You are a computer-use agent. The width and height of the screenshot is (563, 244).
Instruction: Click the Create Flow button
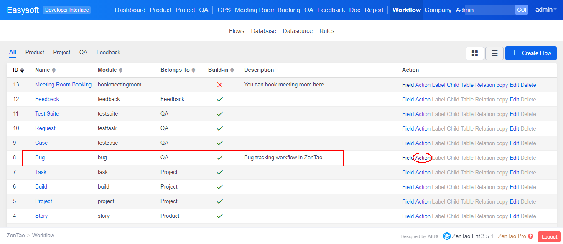point(531,53)
